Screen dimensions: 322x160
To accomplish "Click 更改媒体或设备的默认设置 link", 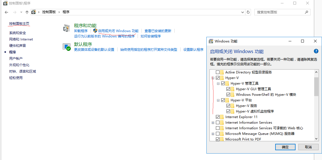I will [x=94, y=50].
